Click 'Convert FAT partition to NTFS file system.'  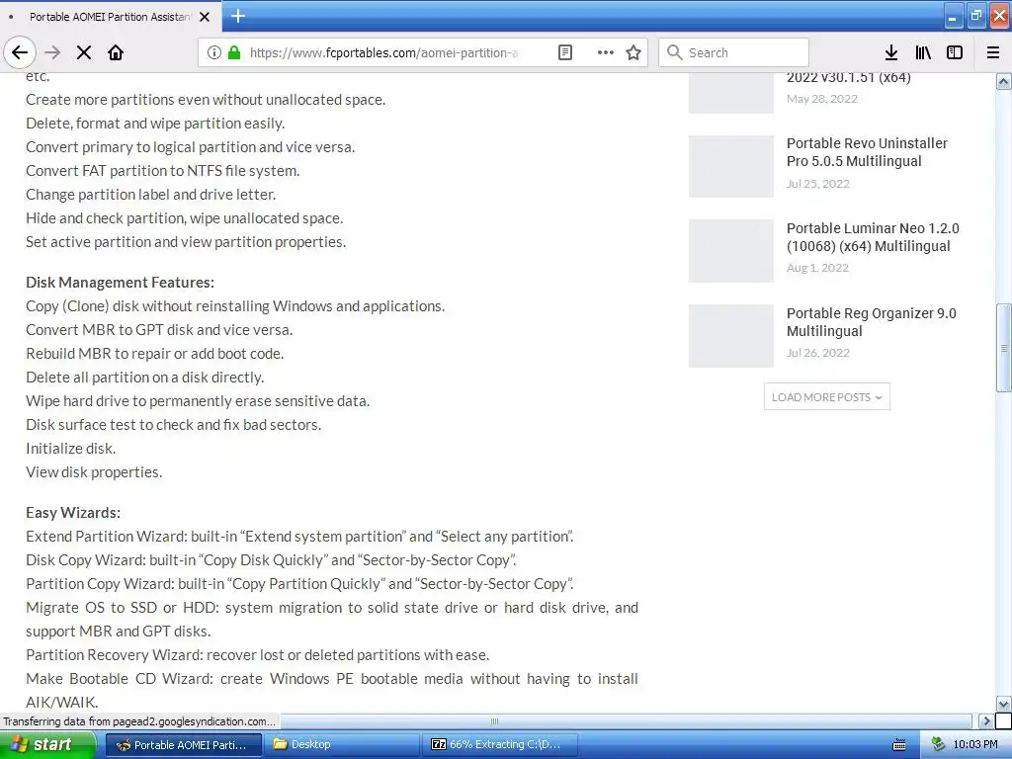163,171
